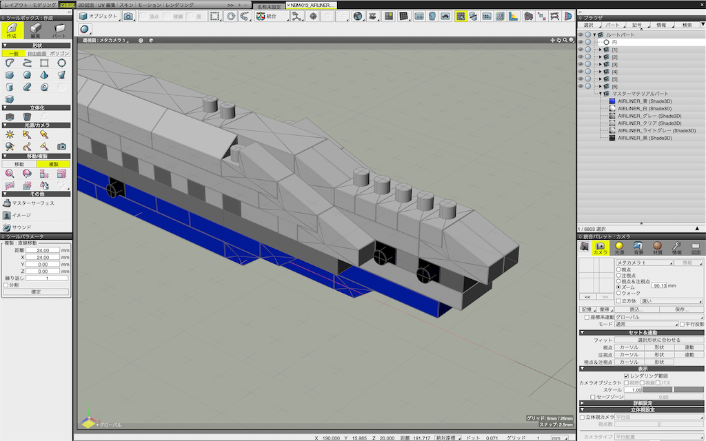Expand the 詳細設定 section
The image size is (706, 441).
click(x=642, y=403)
